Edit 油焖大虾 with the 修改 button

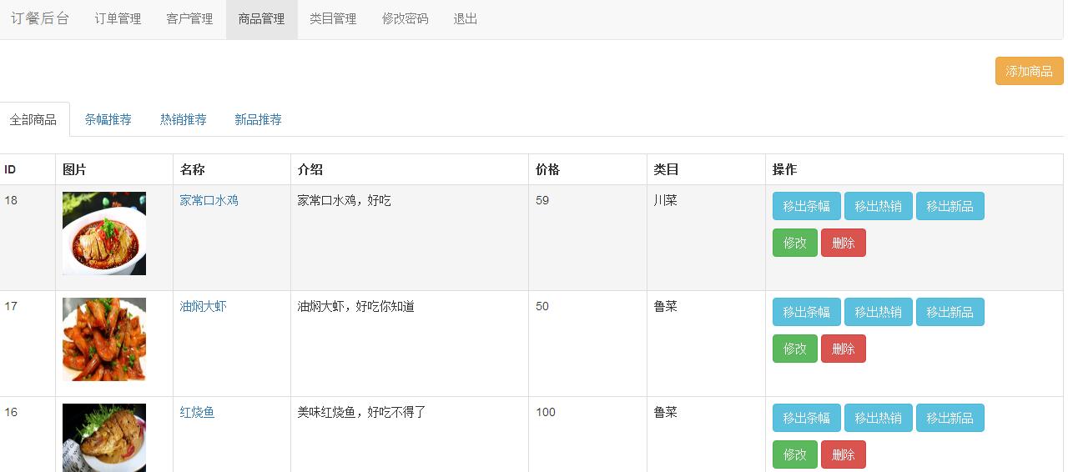795,349
